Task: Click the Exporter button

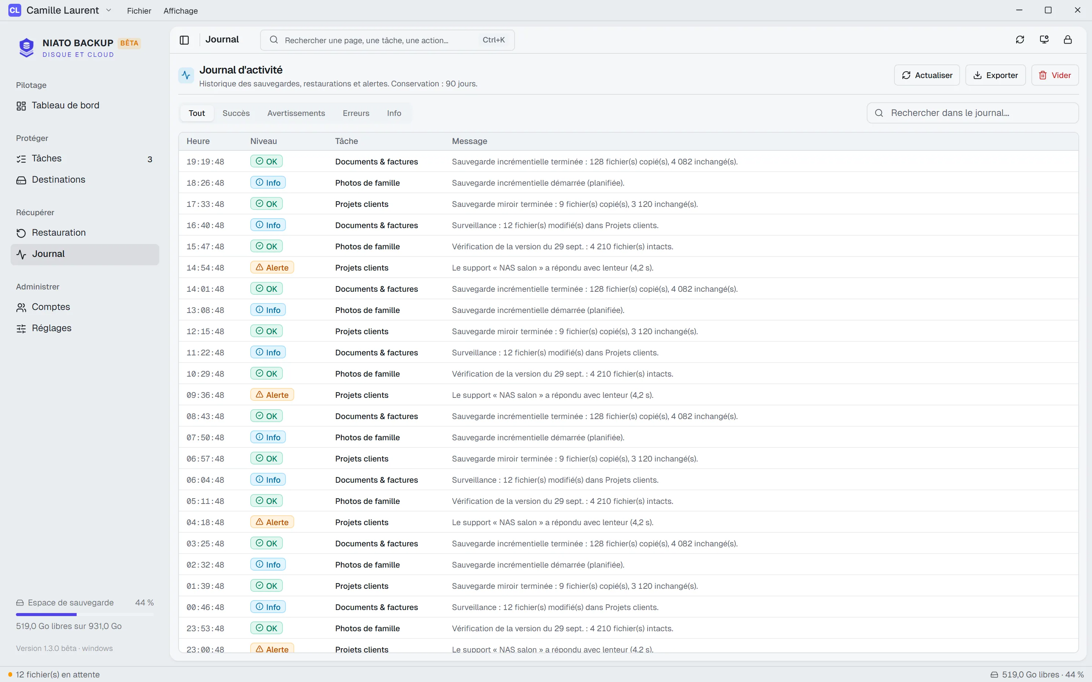Action: pos(995,75)
